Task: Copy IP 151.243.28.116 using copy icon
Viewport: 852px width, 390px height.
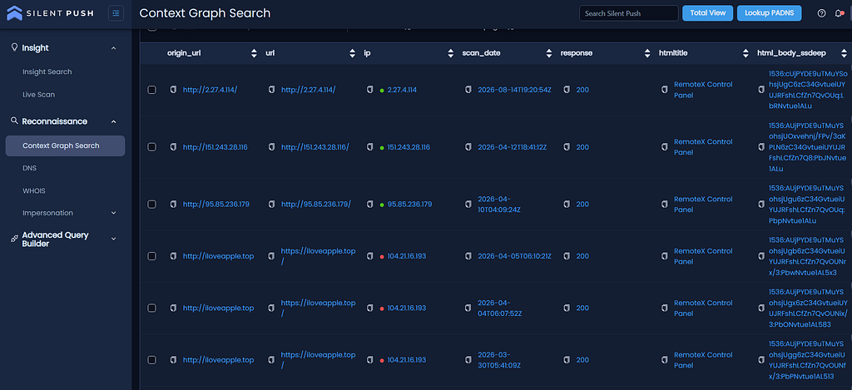Action: (370, 147)
